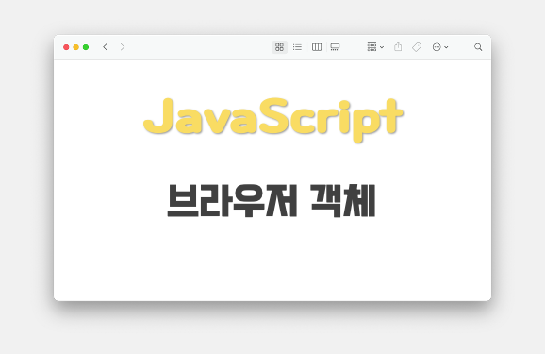Screen dimensions: 545x354
Task: Maximize the window with green button
Action: coord(86,47)
